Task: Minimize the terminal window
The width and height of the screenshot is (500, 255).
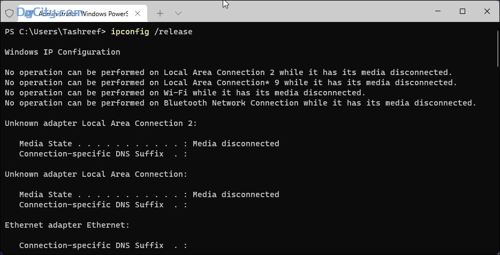Action: pyautogui.click(x=438, y=11)
